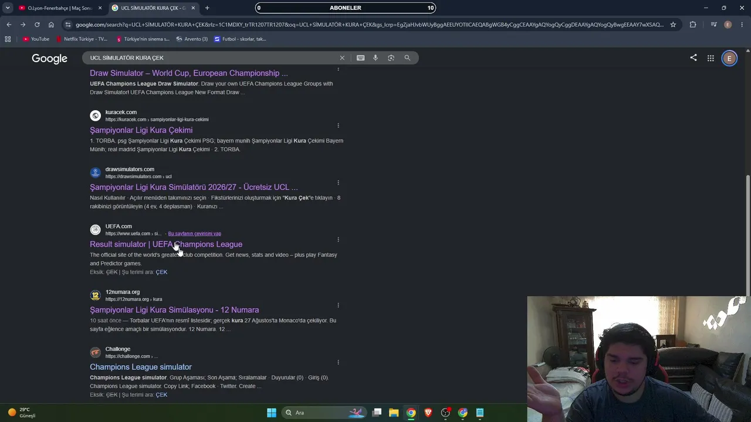751x422 pixels.
Task: Open the YouTube bookmark
Action: (x=36, y=39)
